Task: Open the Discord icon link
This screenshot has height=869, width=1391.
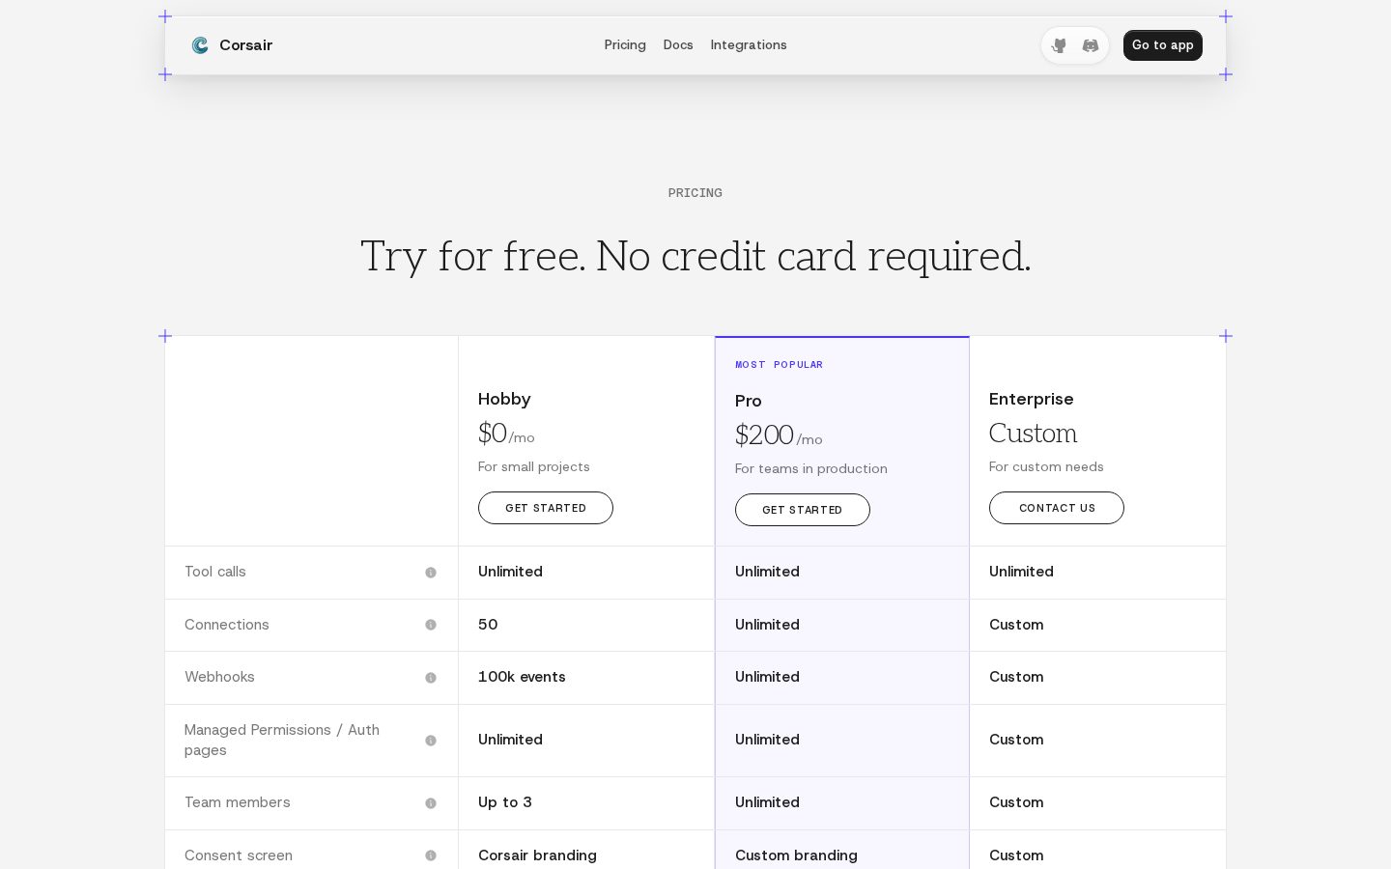Action: click(x=1091, y=45)
